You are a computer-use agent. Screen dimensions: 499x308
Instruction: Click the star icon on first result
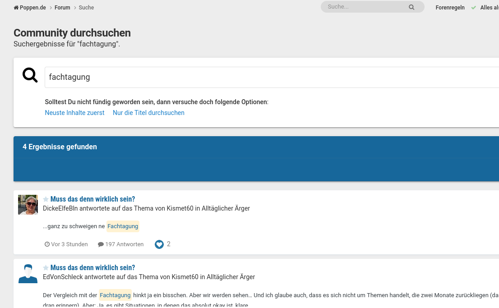(x=46, y=199)
